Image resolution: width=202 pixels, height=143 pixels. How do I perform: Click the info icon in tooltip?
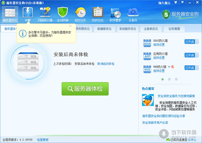(x=23, y=34)
